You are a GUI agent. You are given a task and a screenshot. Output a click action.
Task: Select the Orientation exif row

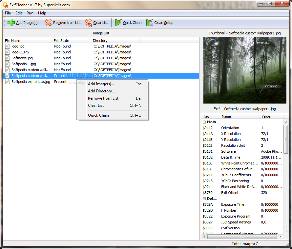coord(242,128)
